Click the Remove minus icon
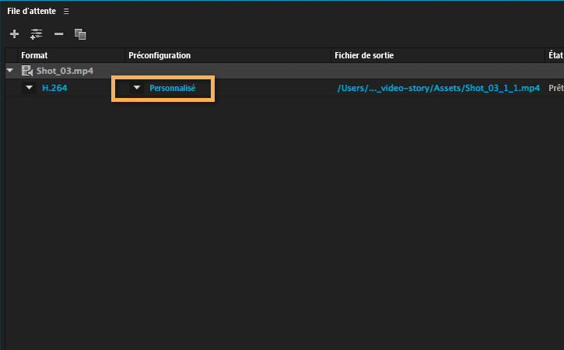564x350 pixels. pyautogui.click(x=58, y=33)
